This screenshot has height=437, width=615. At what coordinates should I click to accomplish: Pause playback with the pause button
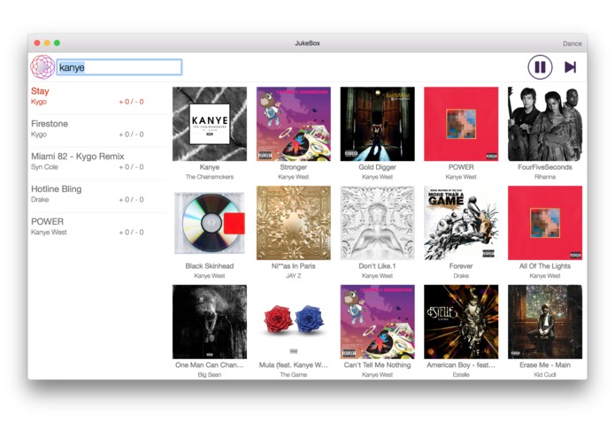pos(540,67)
